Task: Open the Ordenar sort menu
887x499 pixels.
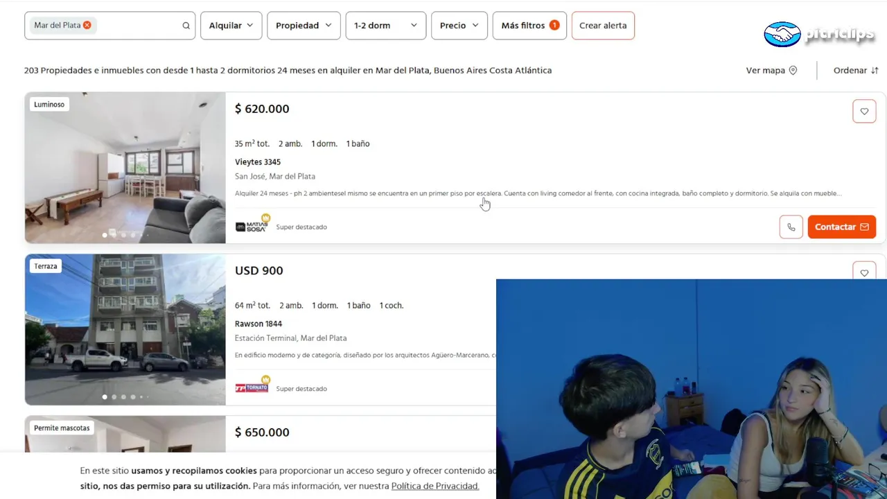Action: point(856,70)
